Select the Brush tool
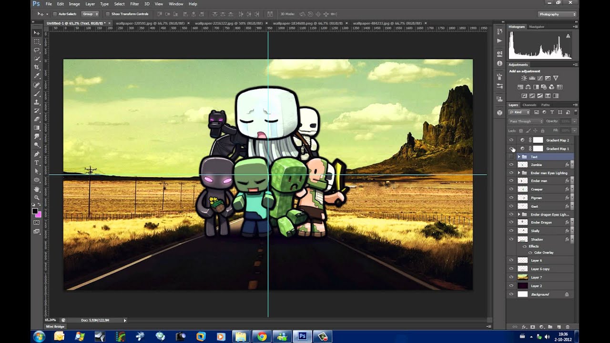This screenshot has height=343, width=610. point(37,93)
